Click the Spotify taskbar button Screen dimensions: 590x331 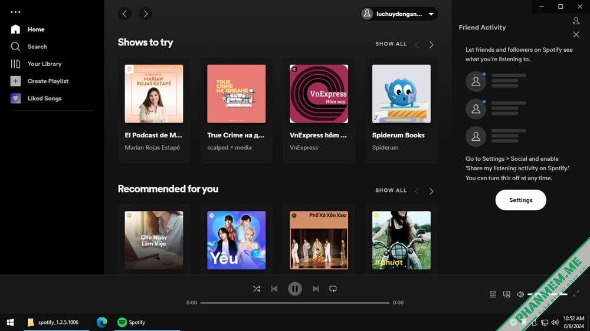[147, 322]
